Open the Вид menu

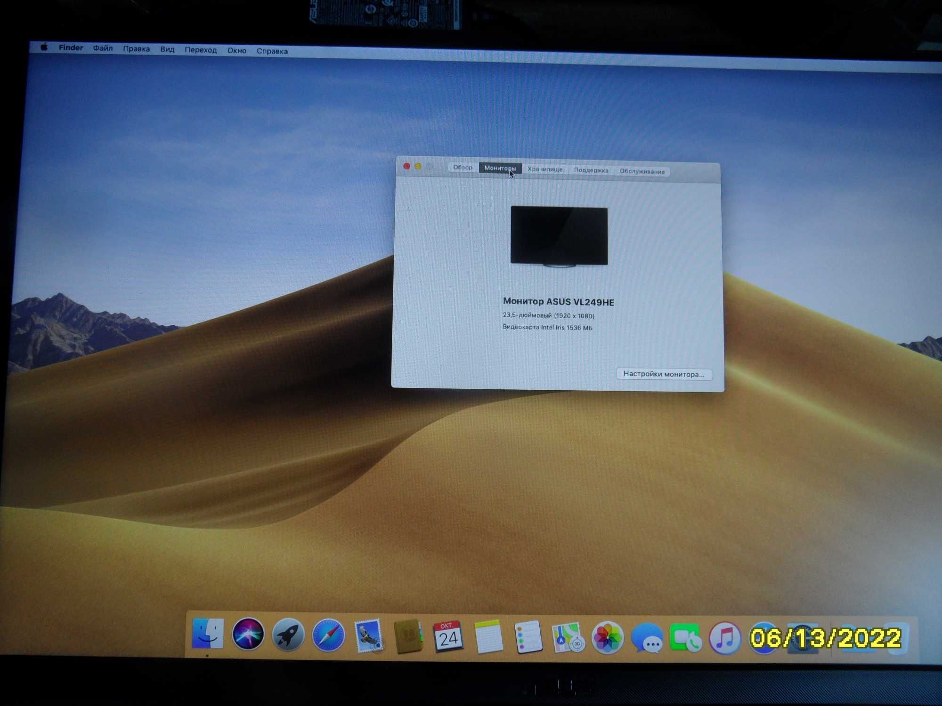pyautogui.click(x=167, y=49)
